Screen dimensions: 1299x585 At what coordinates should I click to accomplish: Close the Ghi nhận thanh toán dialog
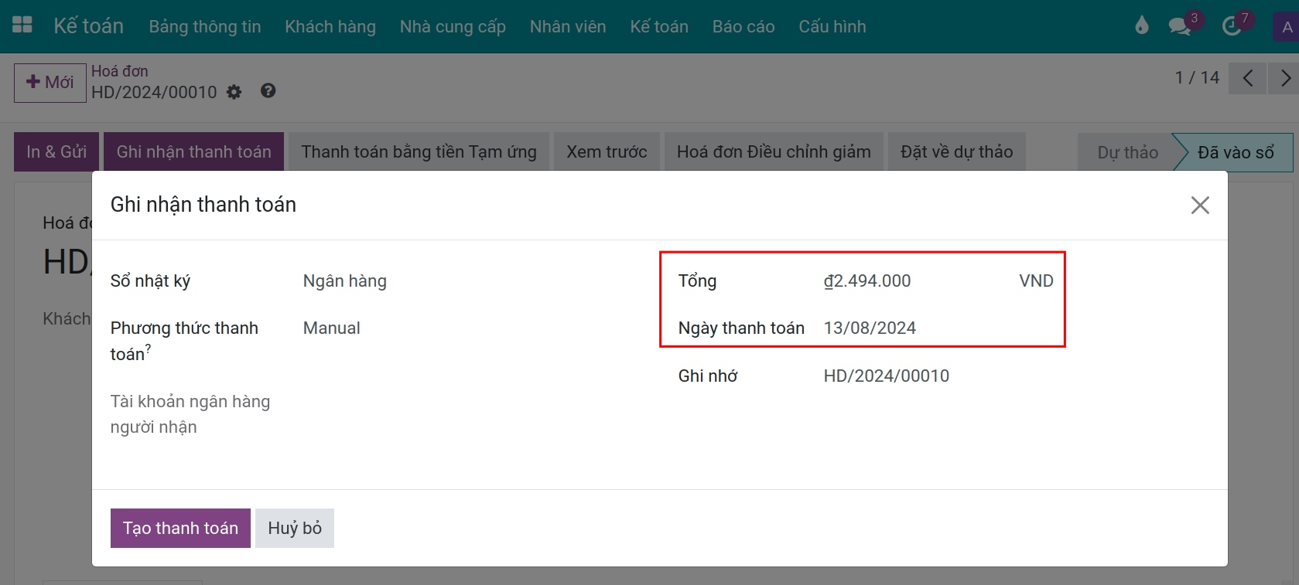point(1200,205)
